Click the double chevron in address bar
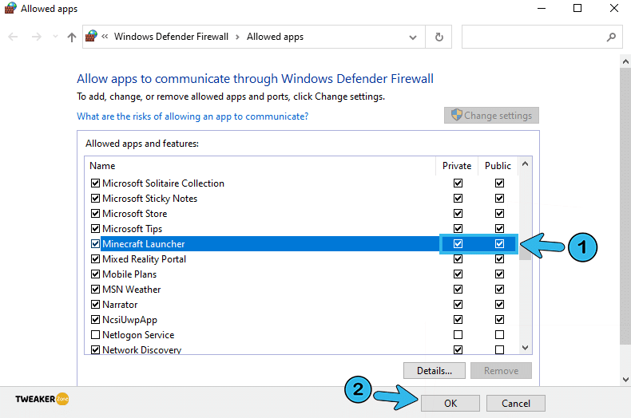This screenshot has height=418, width=631. (105, 37)
